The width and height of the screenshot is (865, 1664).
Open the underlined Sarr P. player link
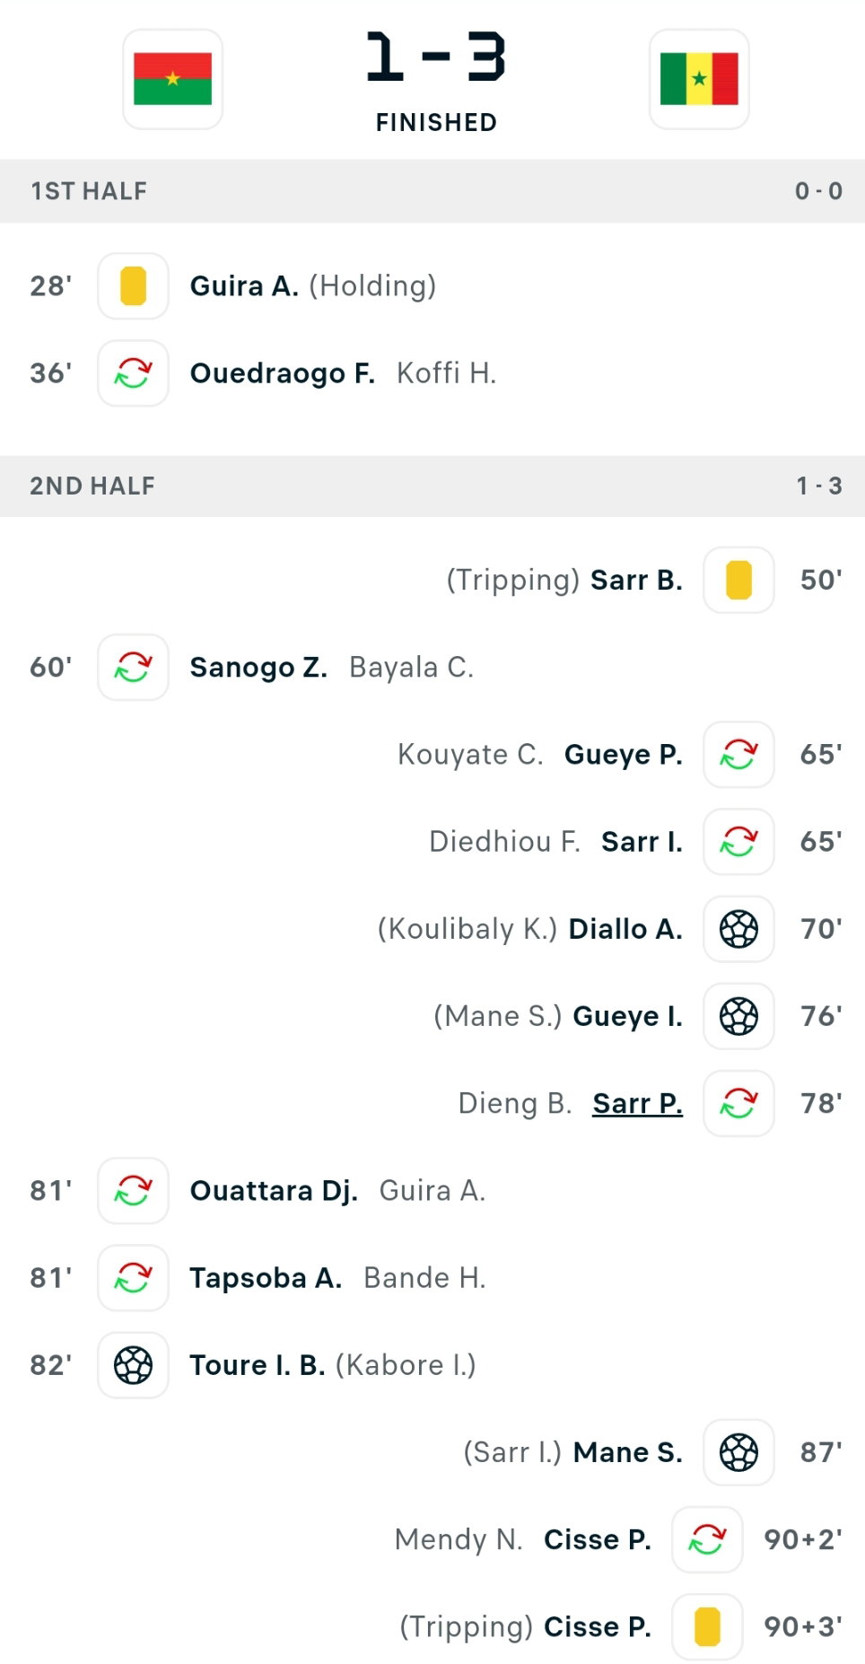[637, 1103]
